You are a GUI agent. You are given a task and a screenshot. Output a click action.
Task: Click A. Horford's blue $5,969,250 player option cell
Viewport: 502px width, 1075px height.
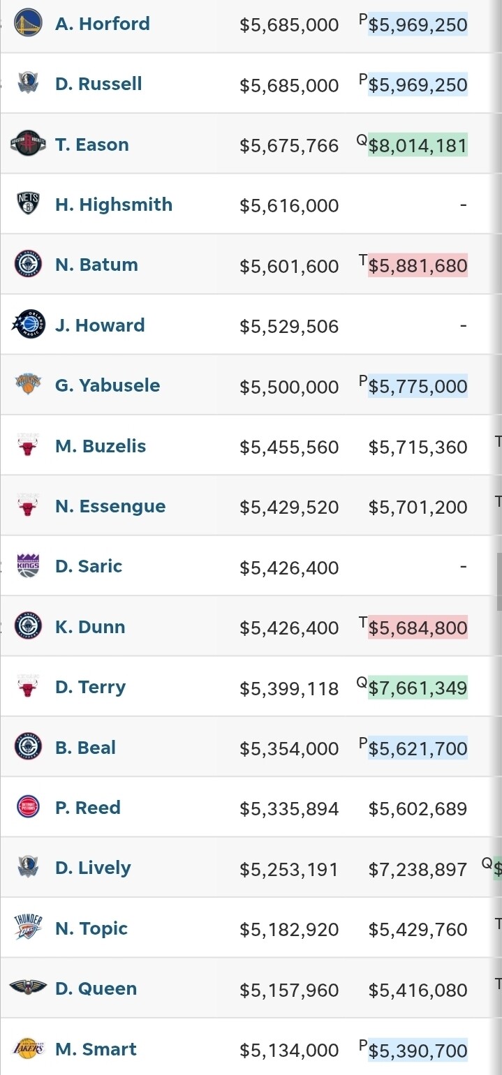tap(418, 24)
